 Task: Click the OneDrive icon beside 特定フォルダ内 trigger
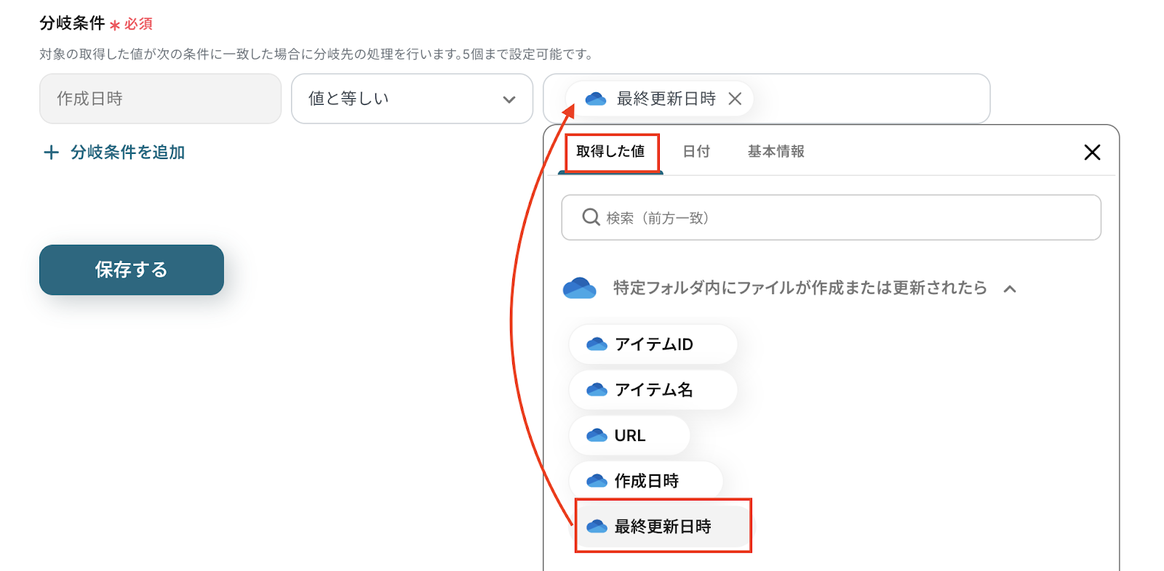pos(580,288)
